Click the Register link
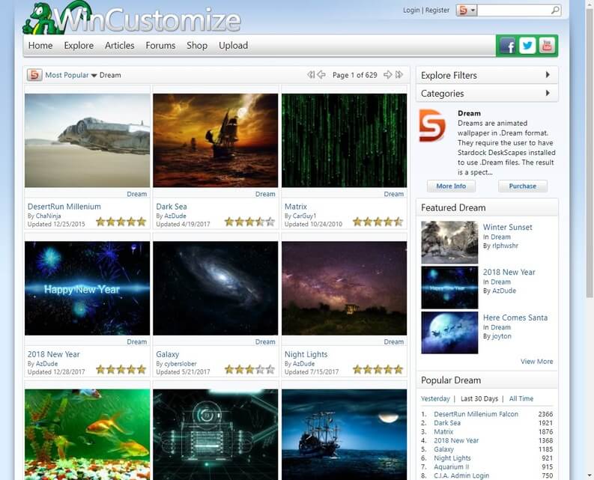Image resolution: width=594 pixels, height=480 pixels. pyautogui.click(x=437, y=10)
